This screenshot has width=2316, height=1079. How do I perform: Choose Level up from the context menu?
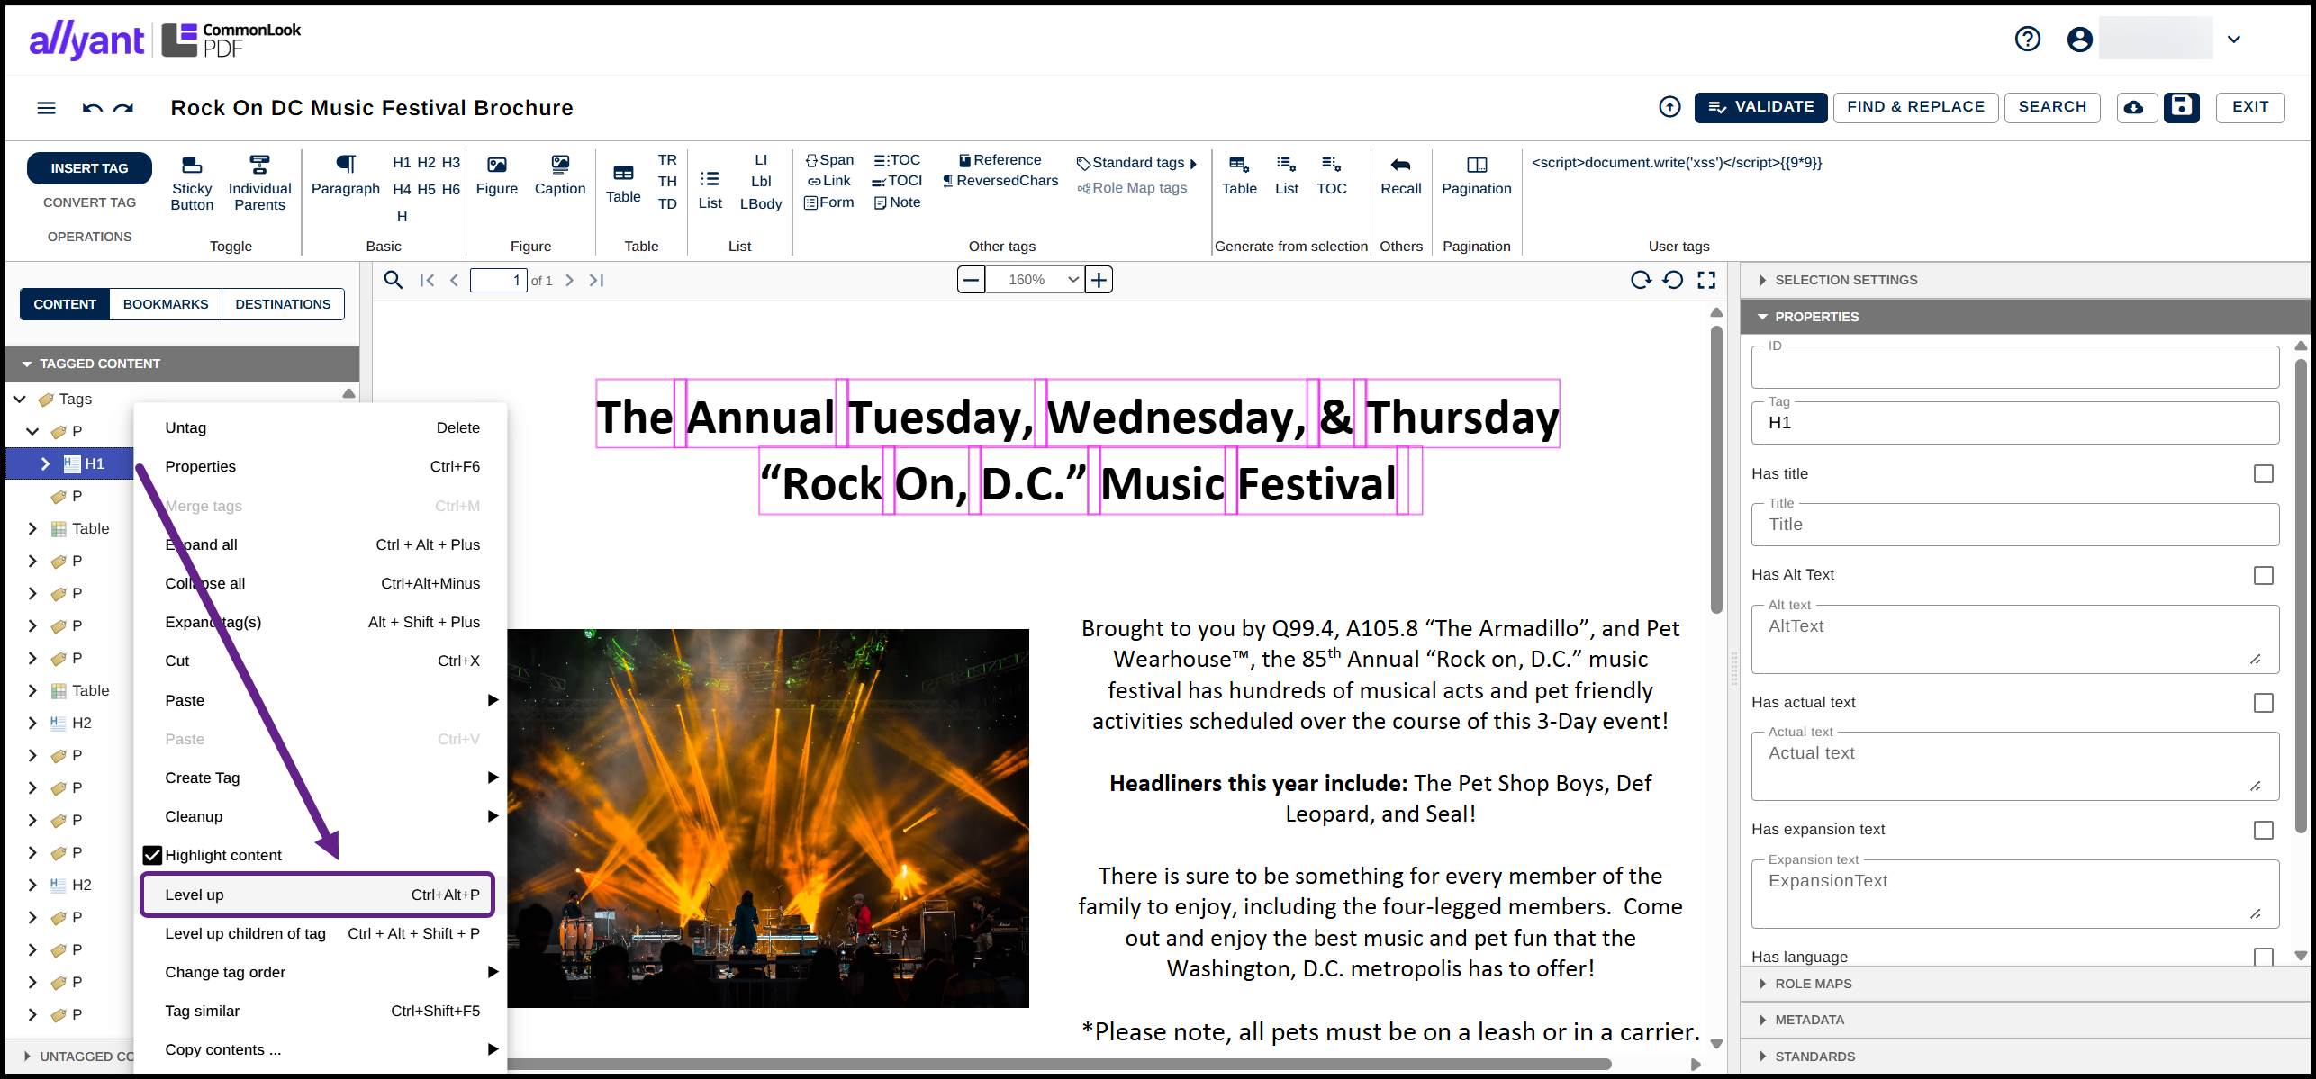tap(318, 895)
